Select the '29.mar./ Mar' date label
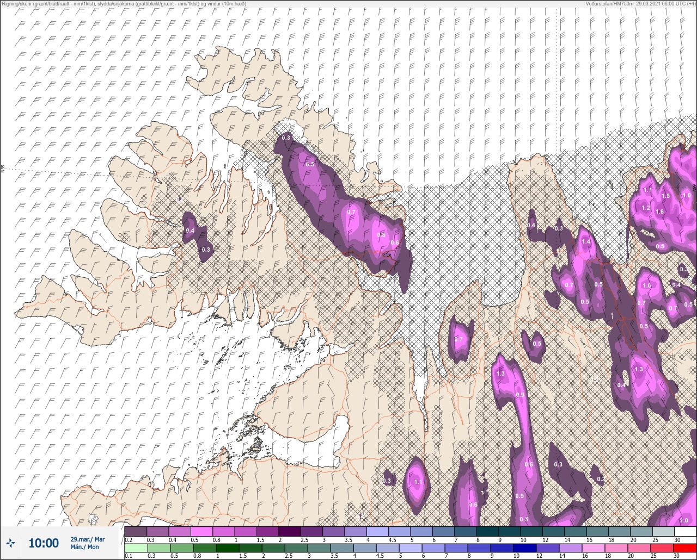The image size is (697, 560). 88,539
